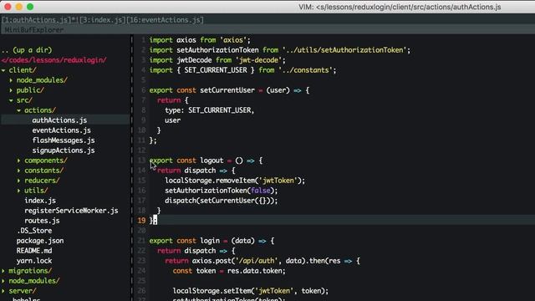
Task: Expand the client node_modules/ folder arrow
Action: (x=11, y=80)
